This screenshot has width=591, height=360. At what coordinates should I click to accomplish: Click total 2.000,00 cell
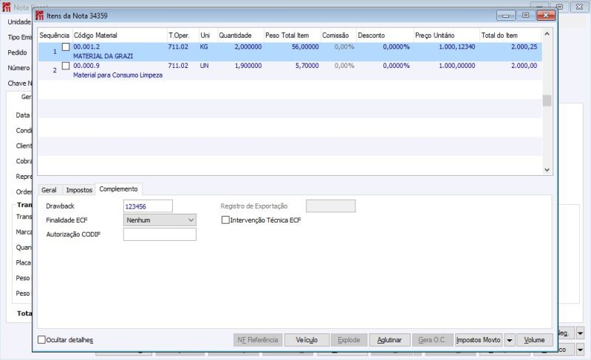pyautogui.click(x=524, y=66)
